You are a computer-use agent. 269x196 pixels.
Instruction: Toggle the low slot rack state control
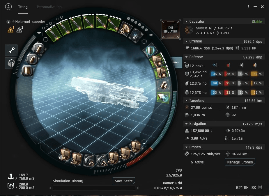[144, 141]
